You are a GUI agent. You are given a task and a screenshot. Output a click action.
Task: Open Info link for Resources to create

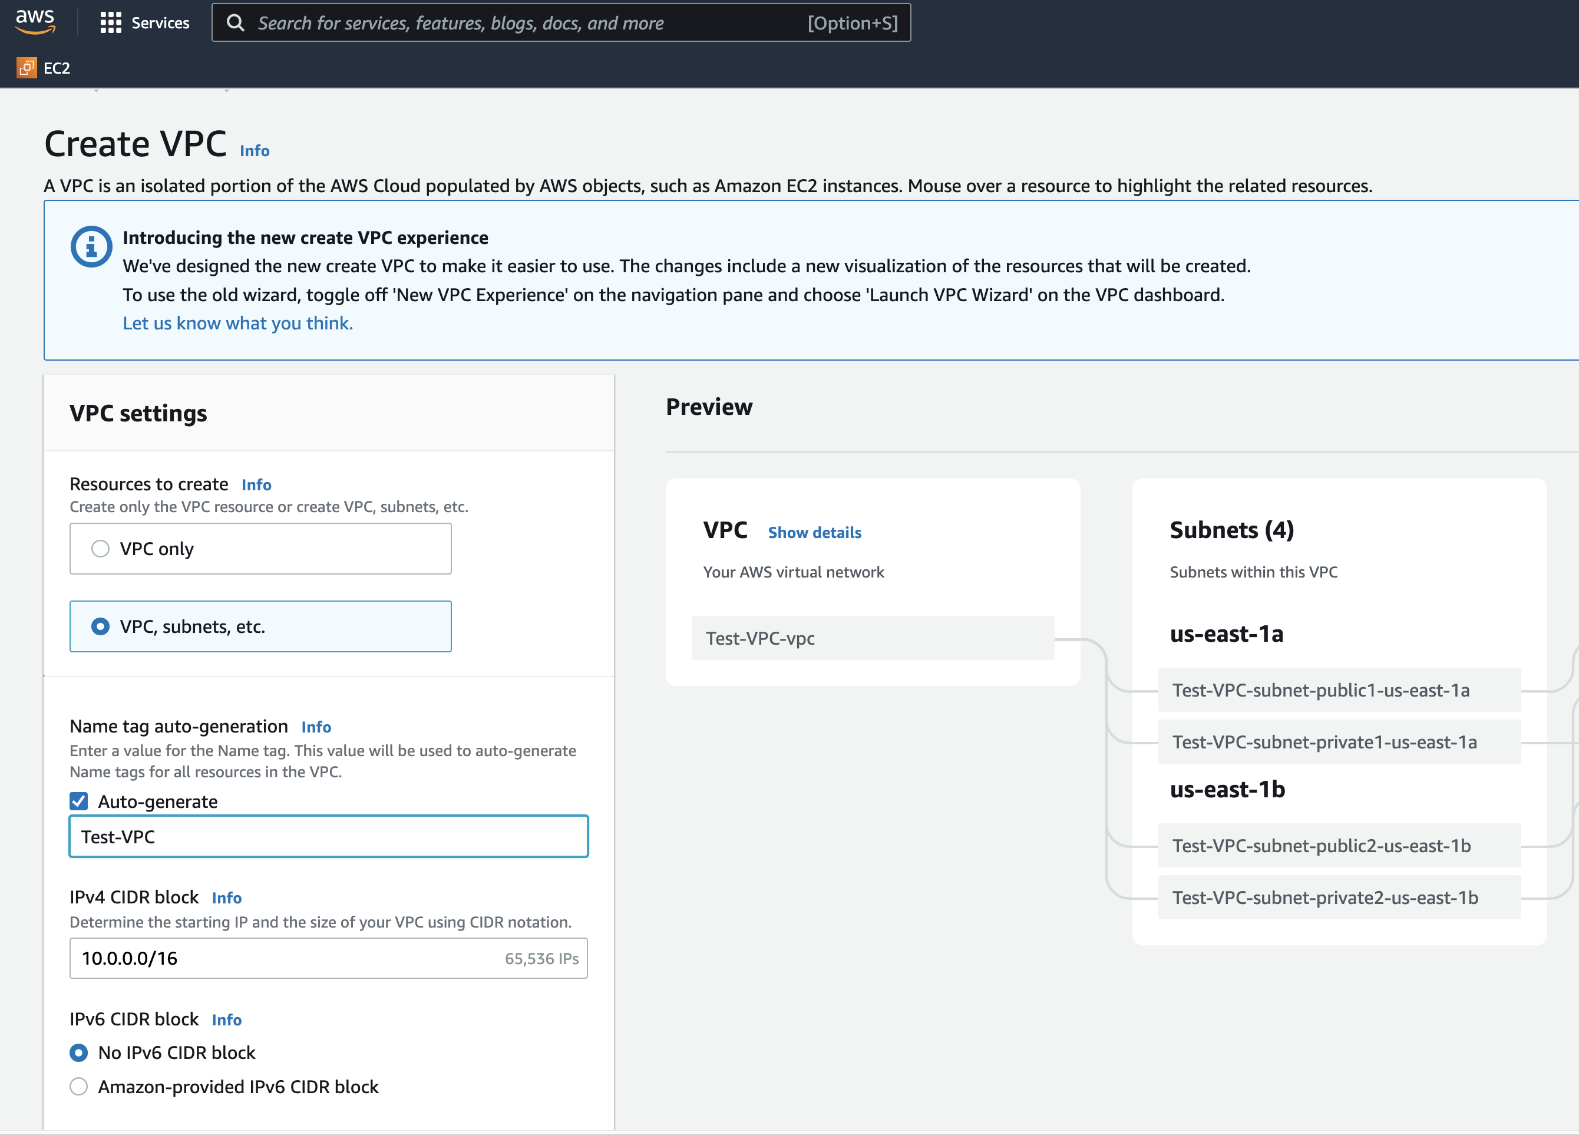click(256, 484)
